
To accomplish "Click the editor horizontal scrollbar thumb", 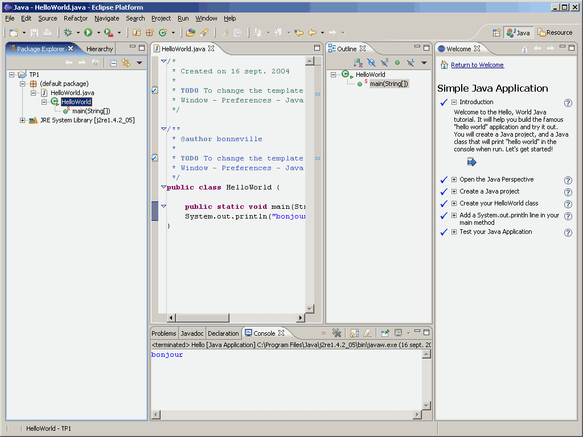I will [202, 318].
